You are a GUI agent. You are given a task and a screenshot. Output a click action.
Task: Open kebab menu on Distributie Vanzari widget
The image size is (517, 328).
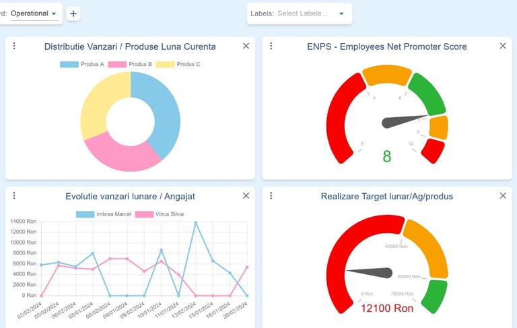14,46
